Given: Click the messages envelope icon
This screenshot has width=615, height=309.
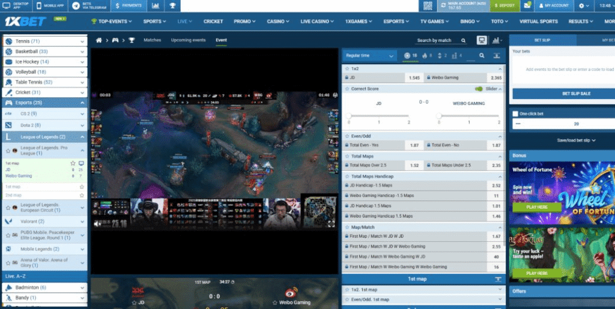Looking at the screenshot, I should click(527, 5).
